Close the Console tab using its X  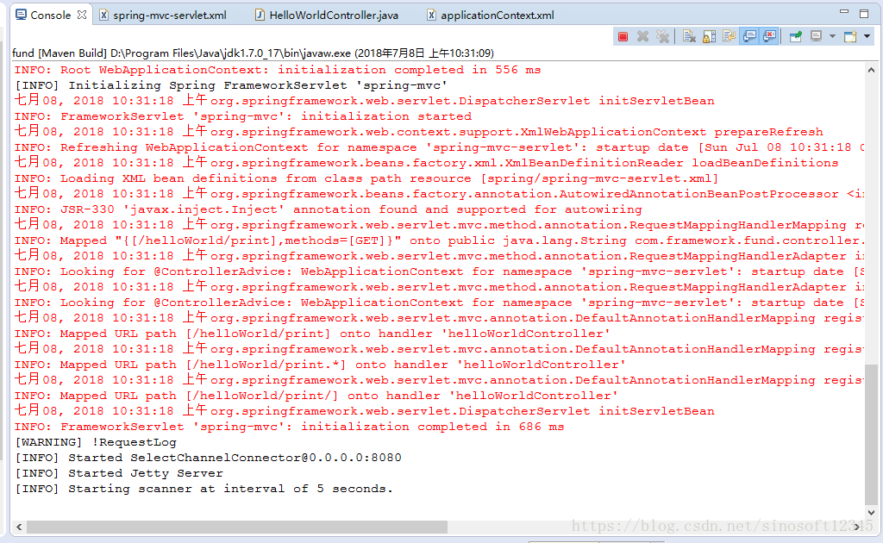[82, 15]
